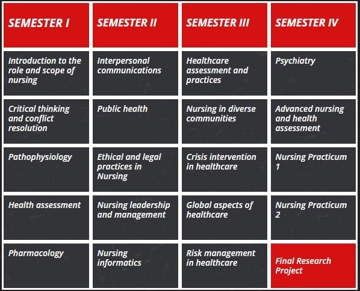This screenshot has height=291, width=360.
Task: Click Crisis intervention in healthcare tile
Action: pyautogui.click(x=225, y=170)
